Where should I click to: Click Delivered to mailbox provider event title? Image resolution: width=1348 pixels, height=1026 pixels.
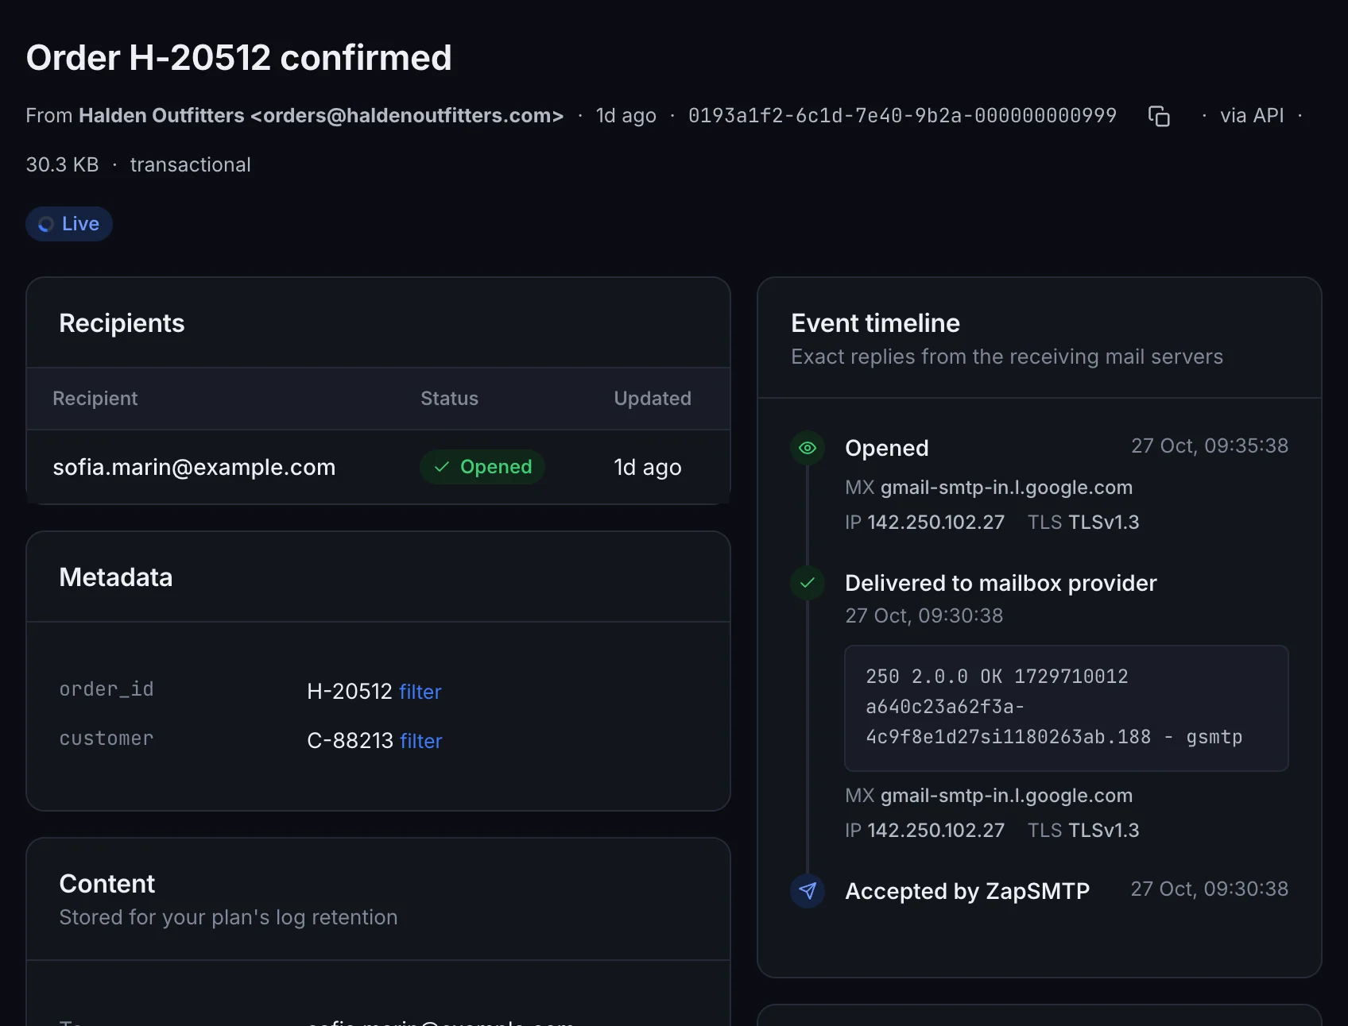pos(1001,583)
